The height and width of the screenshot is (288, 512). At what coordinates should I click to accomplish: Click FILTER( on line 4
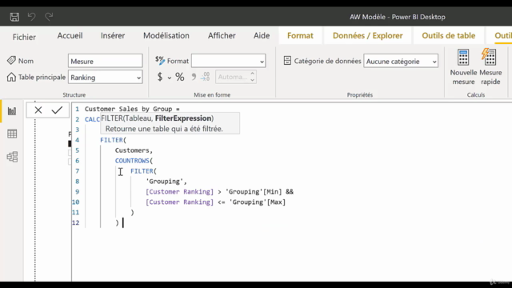113,140
